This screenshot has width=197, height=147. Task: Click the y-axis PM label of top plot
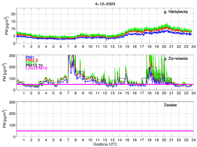coord(7,27)
